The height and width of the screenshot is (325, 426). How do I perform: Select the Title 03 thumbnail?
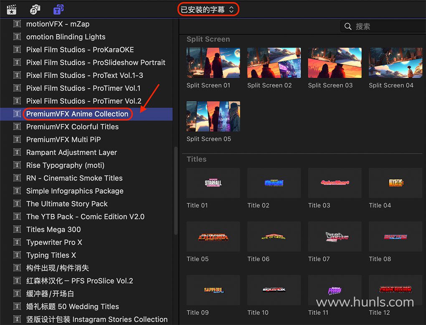point(335,183)
